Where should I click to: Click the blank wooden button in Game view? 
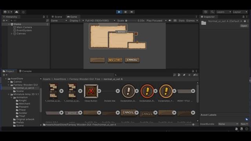(97, 60)
